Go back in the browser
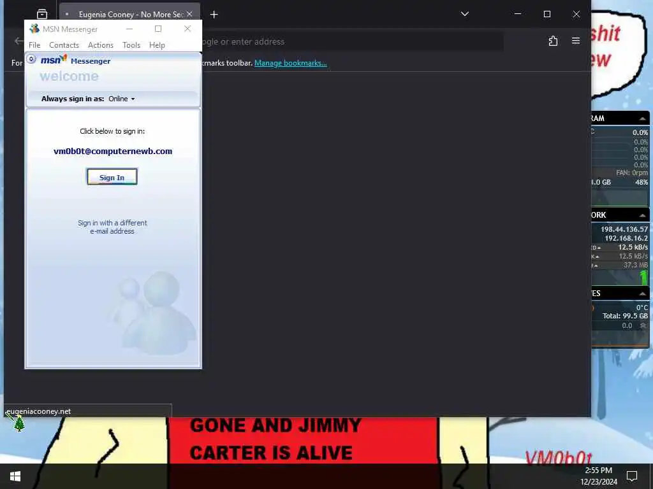Image resolution: width=653 pixels, height=489 pixels. (18, 41)
